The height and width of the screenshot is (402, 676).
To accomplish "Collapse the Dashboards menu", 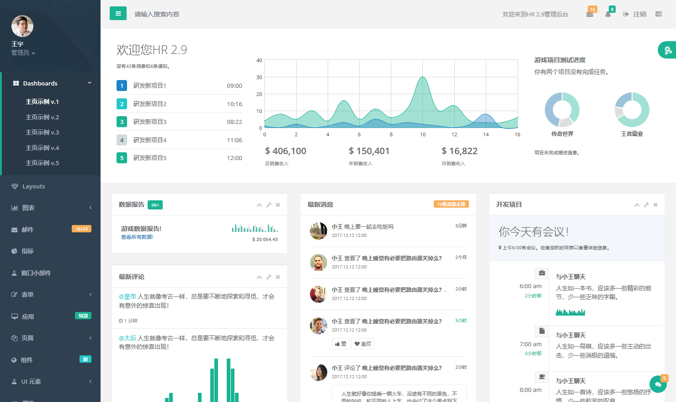I will [51, 83].
